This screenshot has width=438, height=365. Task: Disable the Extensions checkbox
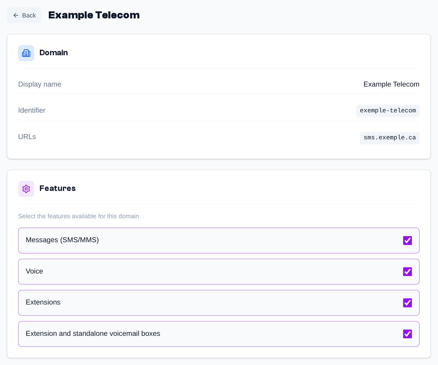click(x=407, y=303)
